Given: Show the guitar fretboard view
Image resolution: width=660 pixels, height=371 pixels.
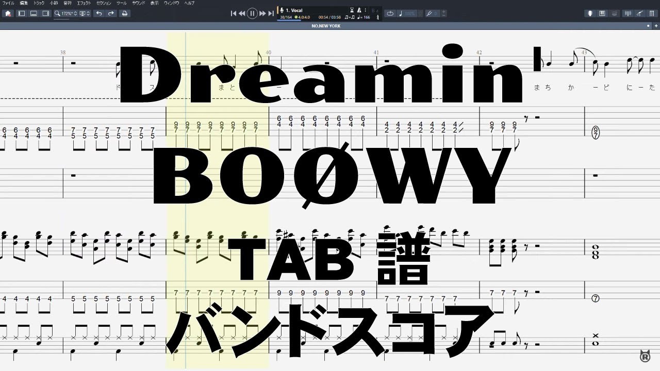Looking at the screenshot, I should click(590, 13).
